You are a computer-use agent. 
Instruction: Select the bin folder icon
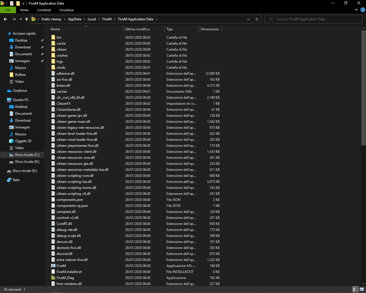(53, 37)
